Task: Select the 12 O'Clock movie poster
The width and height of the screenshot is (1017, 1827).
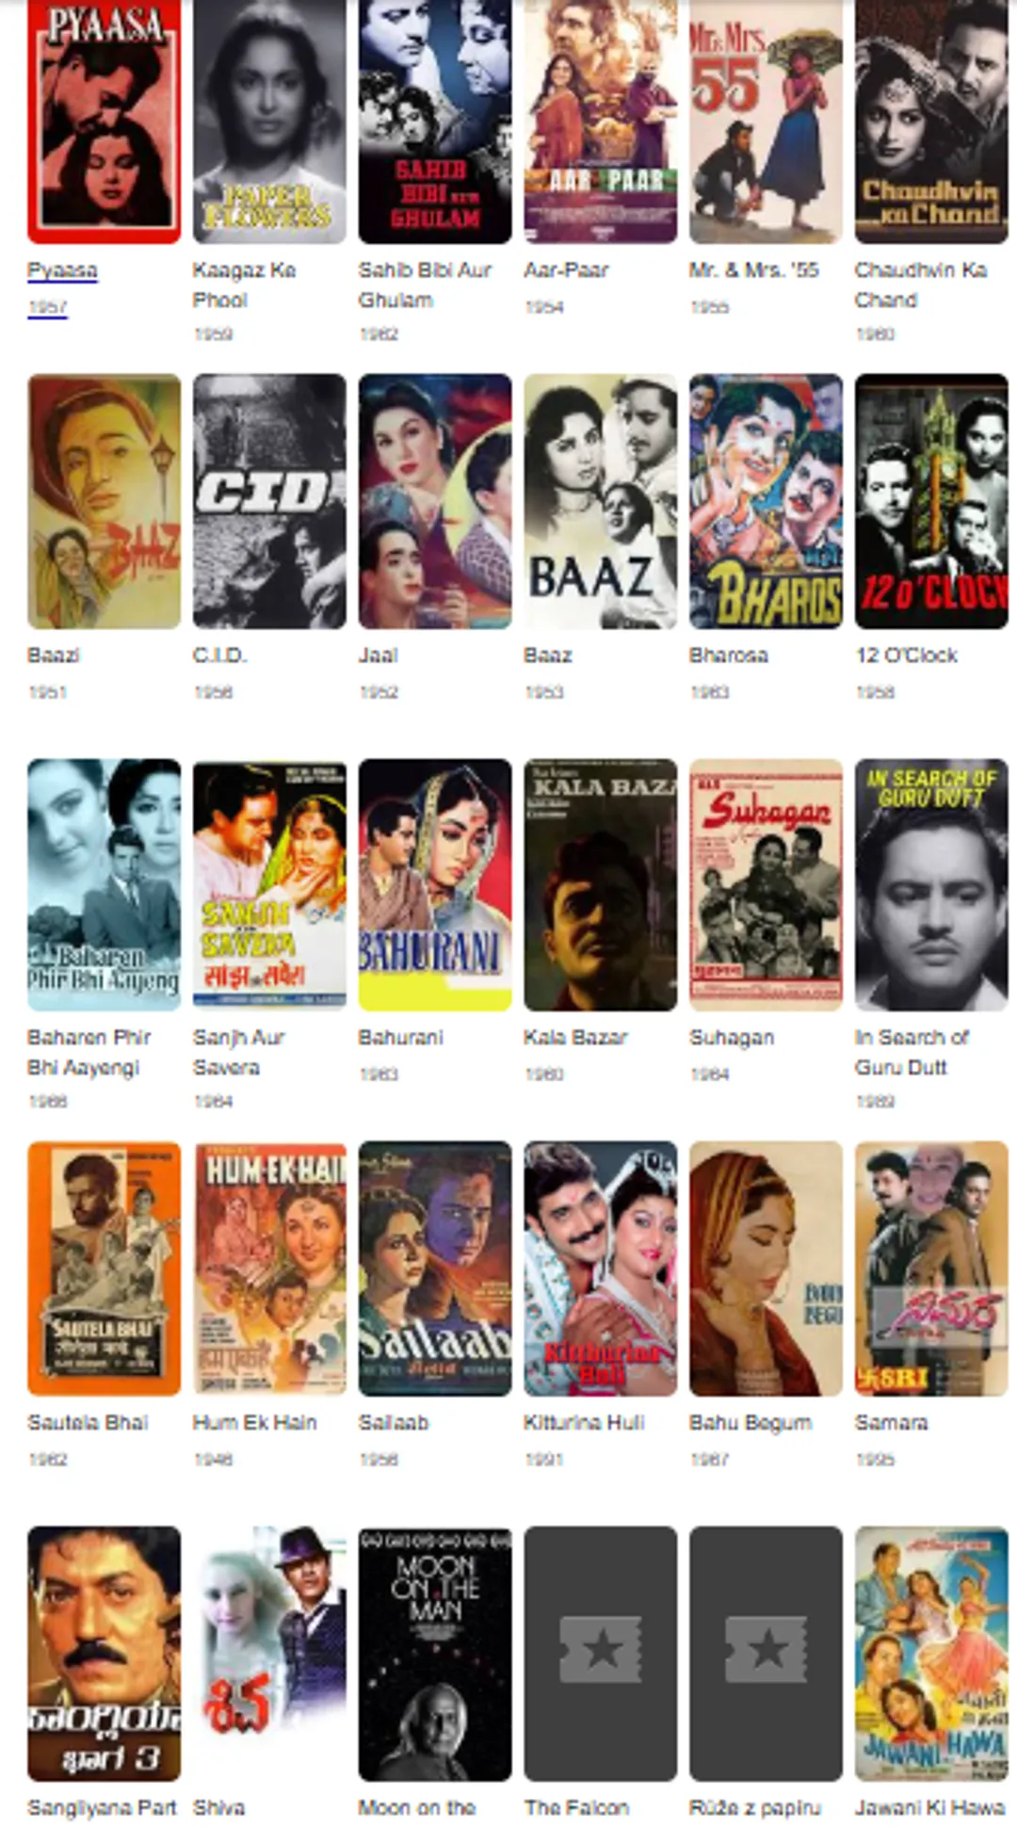Action: click(x=931, y=501)
